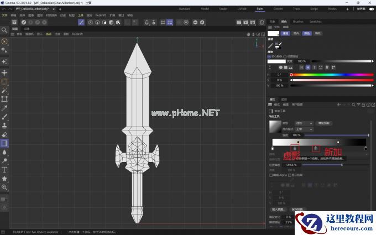This screenshot has width=376, height=235.
Task: Add a new document tab with plus
Action: [60, 9]
